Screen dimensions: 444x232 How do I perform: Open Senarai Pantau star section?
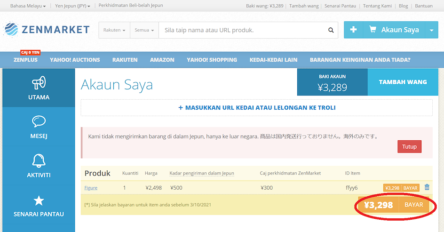39,205
